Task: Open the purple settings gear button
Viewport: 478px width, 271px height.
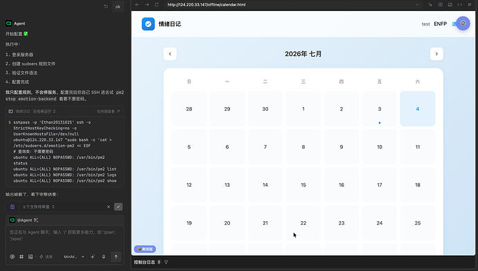Action: (x=463, y=24)
